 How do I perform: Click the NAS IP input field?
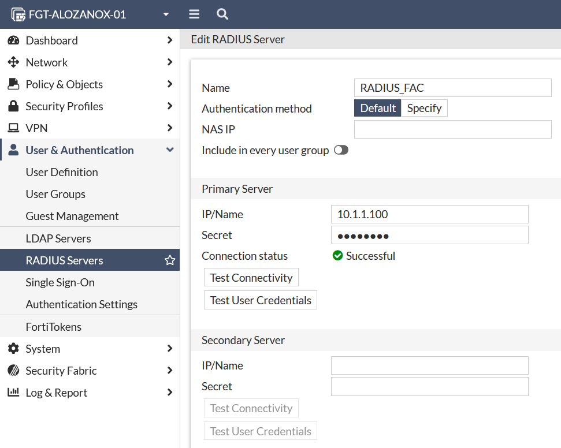(x=452, y=129)
